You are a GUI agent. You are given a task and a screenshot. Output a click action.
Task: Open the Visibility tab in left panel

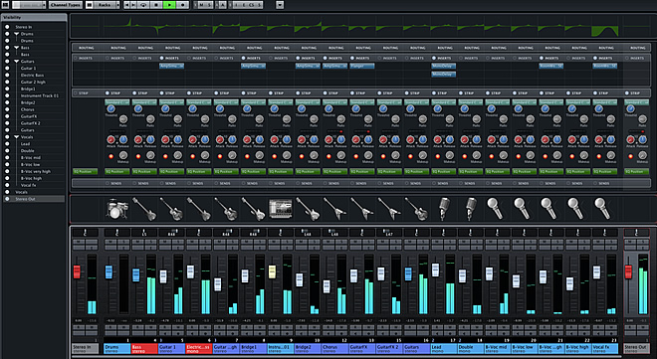(34, 18)
